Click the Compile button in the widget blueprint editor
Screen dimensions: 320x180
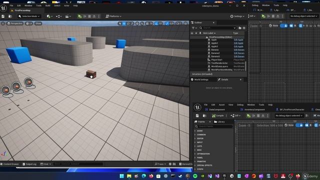(218, 115)
